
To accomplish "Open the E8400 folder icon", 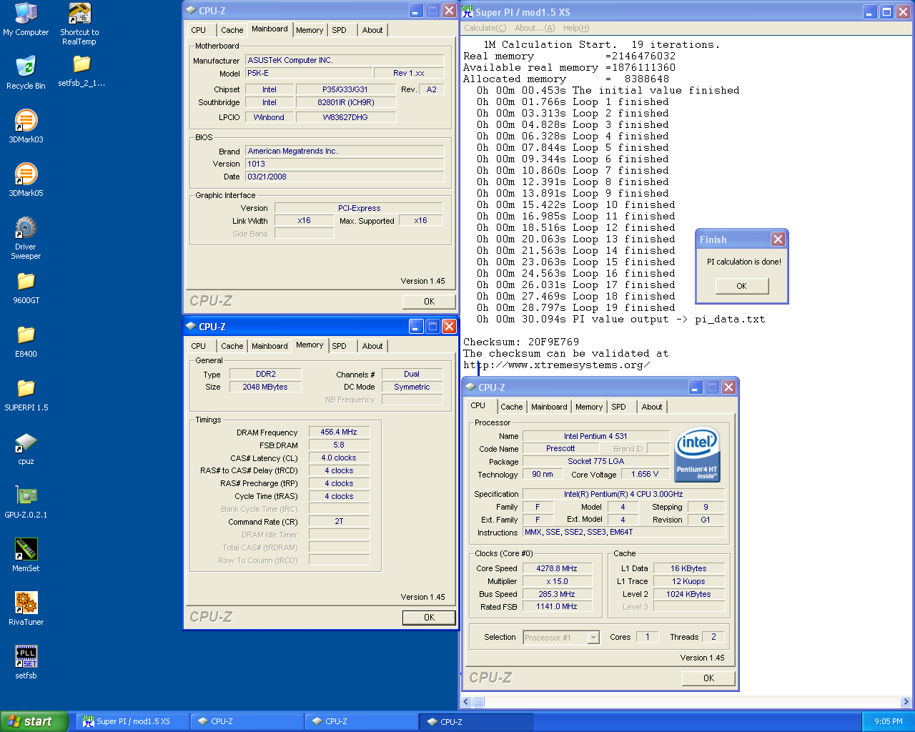I will pyautogui.click(x=26, y=341).
